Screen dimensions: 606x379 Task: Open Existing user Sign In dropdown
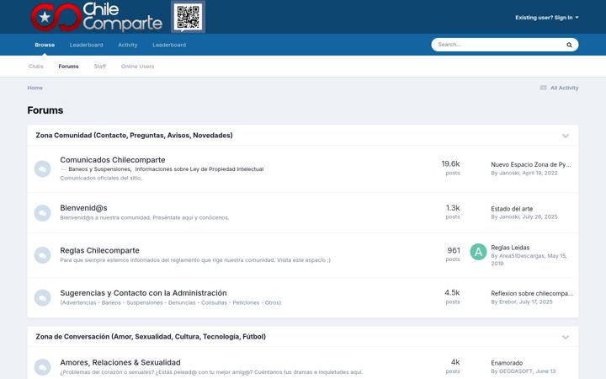tap(546, 18)
